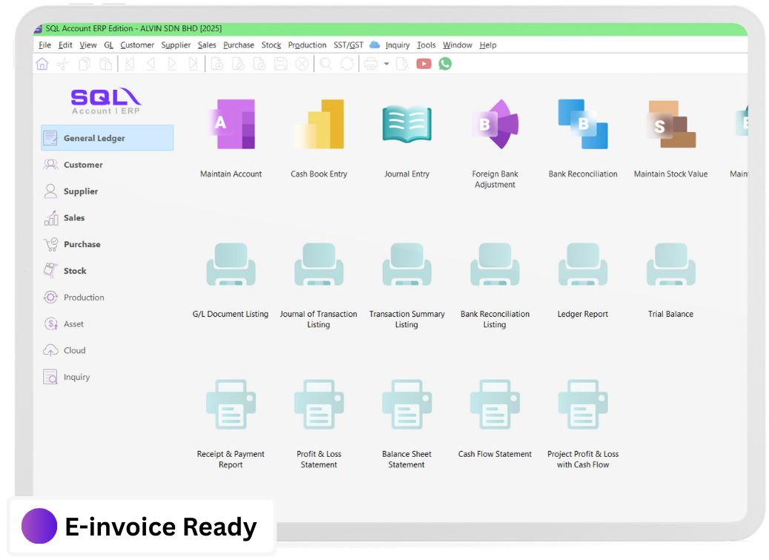
Task: Open the SST/GST menu
Action: pos(348,45)
